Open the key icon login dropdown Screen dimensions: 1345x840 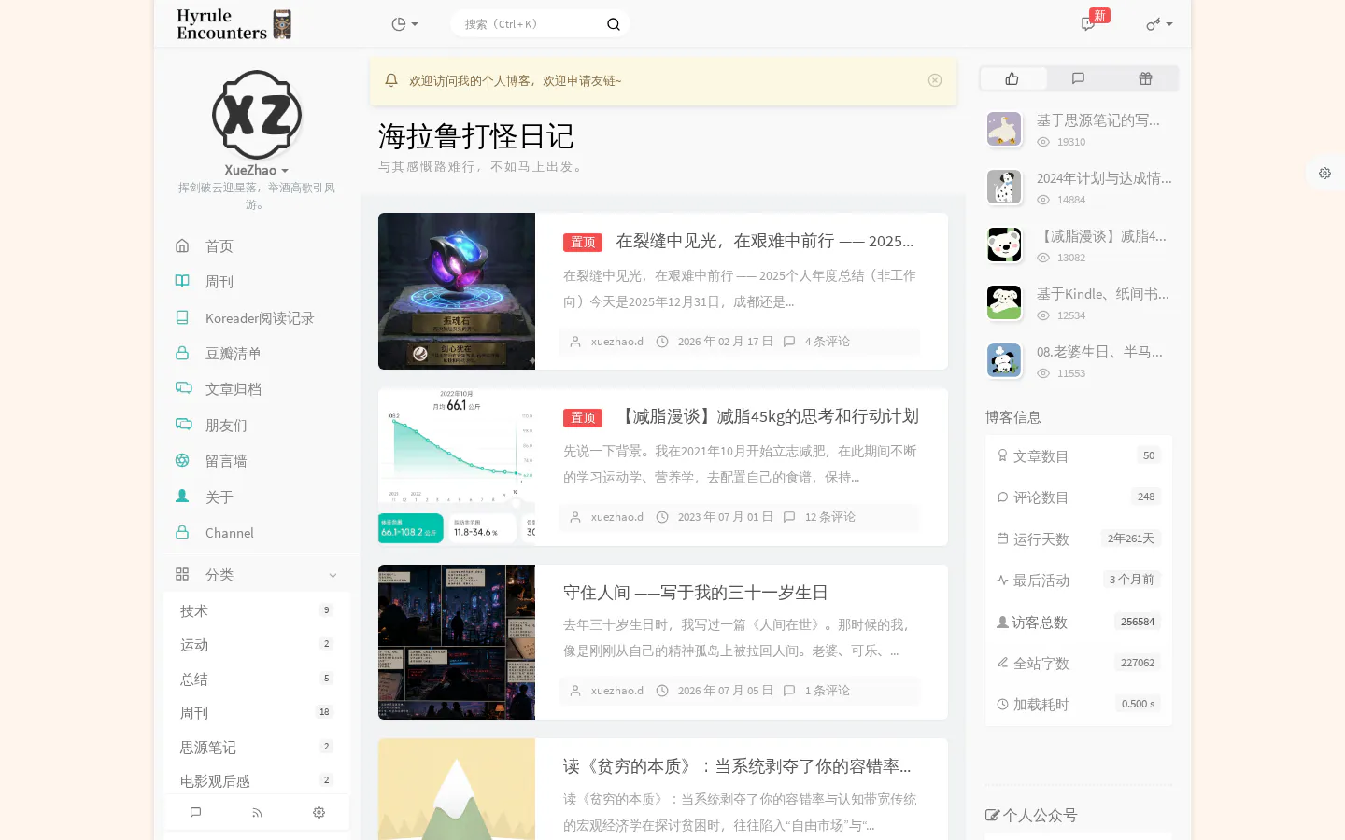pos(1159,24)
